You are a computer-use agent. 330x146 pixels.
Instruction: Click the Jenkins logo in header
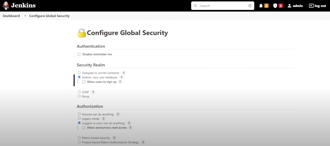coord(19,6)
